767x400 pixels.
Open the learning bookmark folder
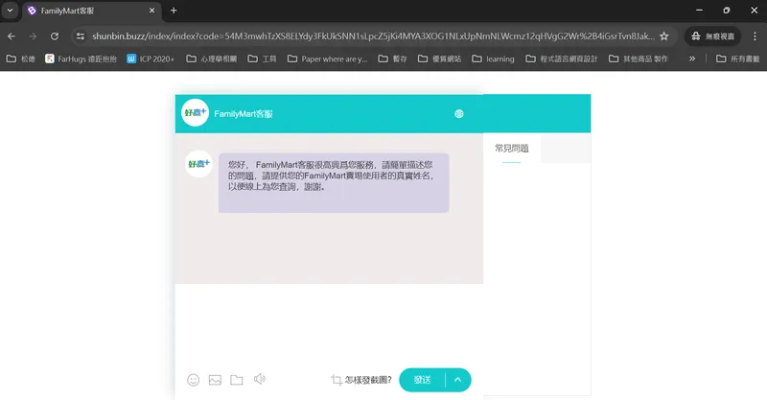493,59
